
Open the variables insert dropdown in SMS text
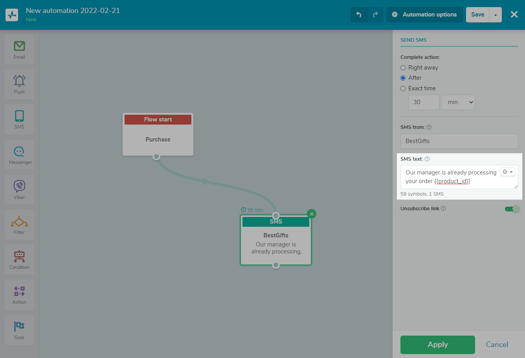[507, 172]
